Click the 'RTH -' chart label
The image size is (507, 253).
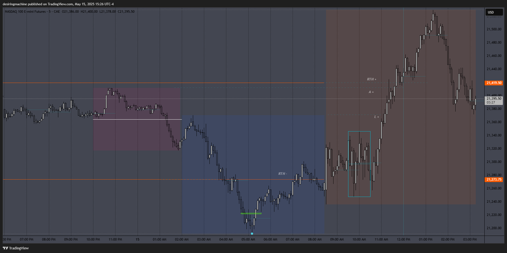(x=283, y=174)
